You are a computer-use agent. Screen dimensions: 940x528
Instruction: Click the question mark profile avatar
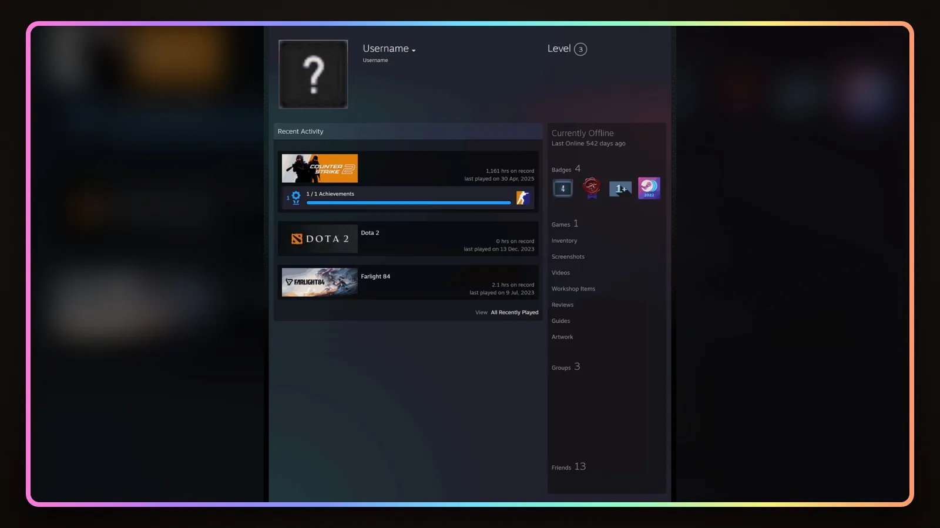(x=313, y=75)
